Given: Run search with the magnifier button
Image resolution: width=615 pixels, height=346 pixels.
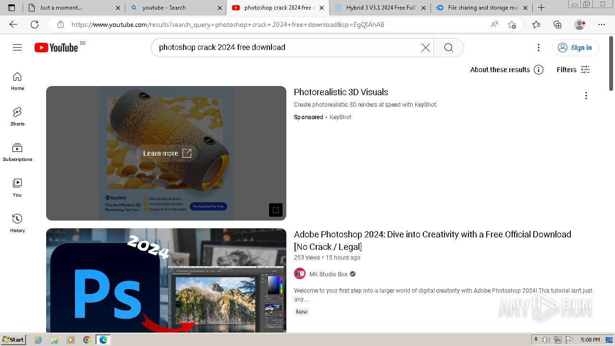Looking at the screenshot, I should pos(449,47).
